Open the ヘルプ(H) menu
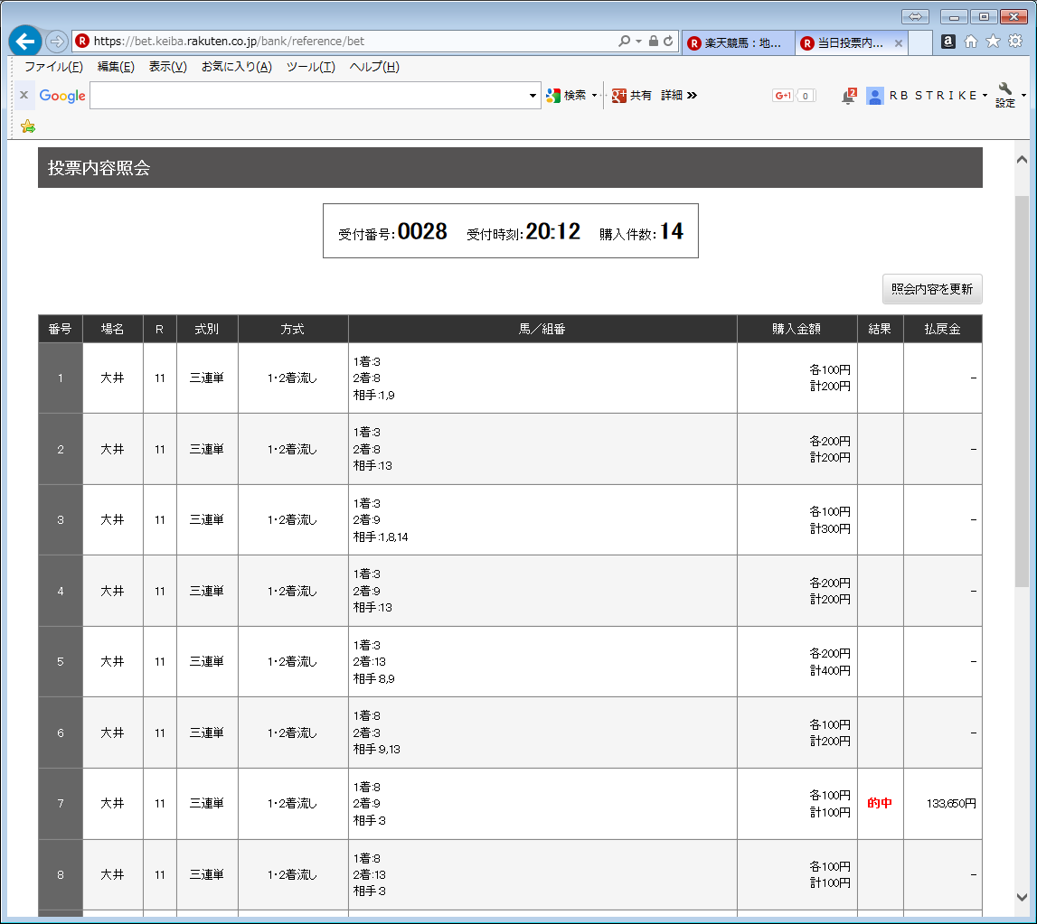Viewport: 1037px width, 924px height. point(374,67)
